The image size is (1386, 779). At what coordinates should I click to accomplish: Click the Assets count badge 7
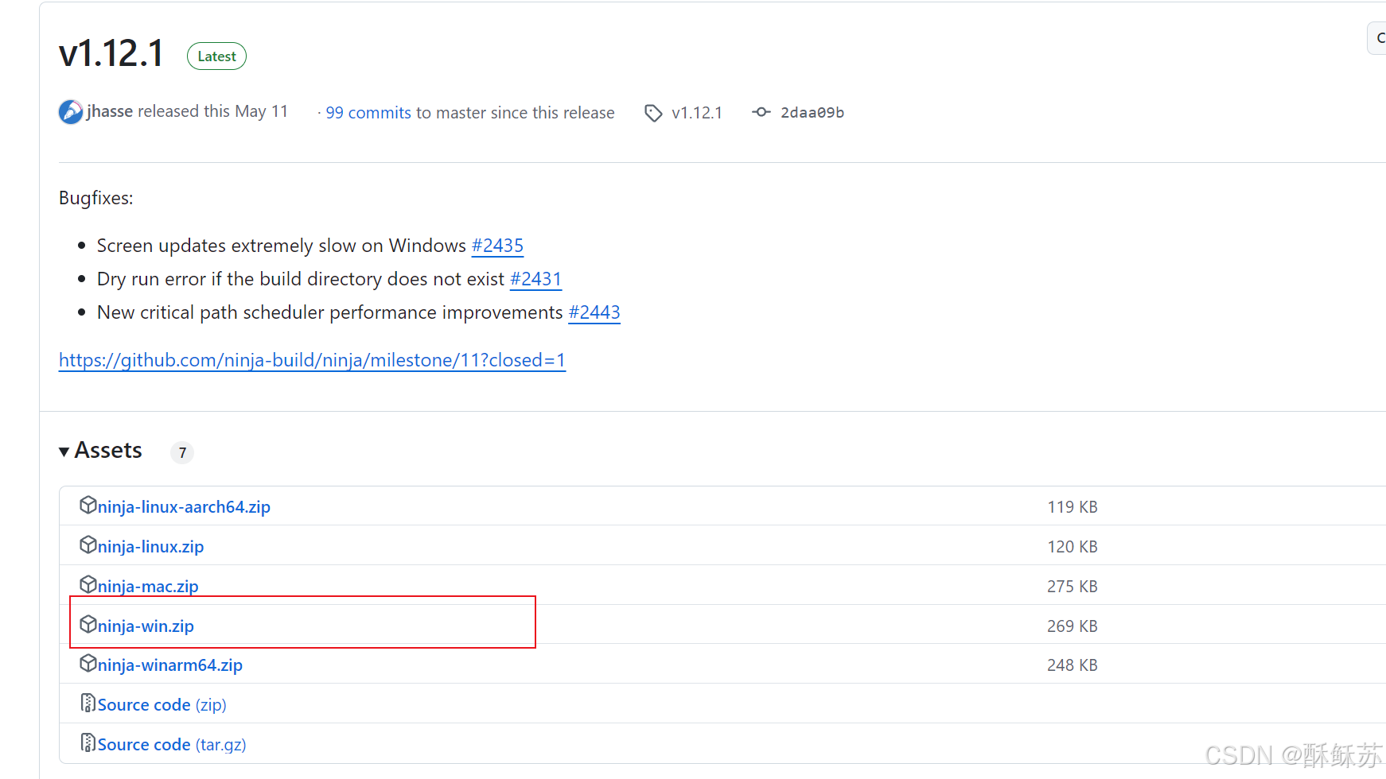click(x=182, y=452)
